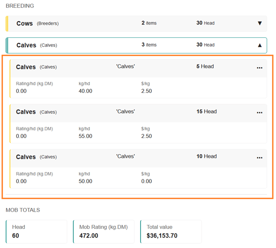The width and height of the screenshot is (276, 248).
Task: Click the Calves group header title
Action: pos(26,45)
